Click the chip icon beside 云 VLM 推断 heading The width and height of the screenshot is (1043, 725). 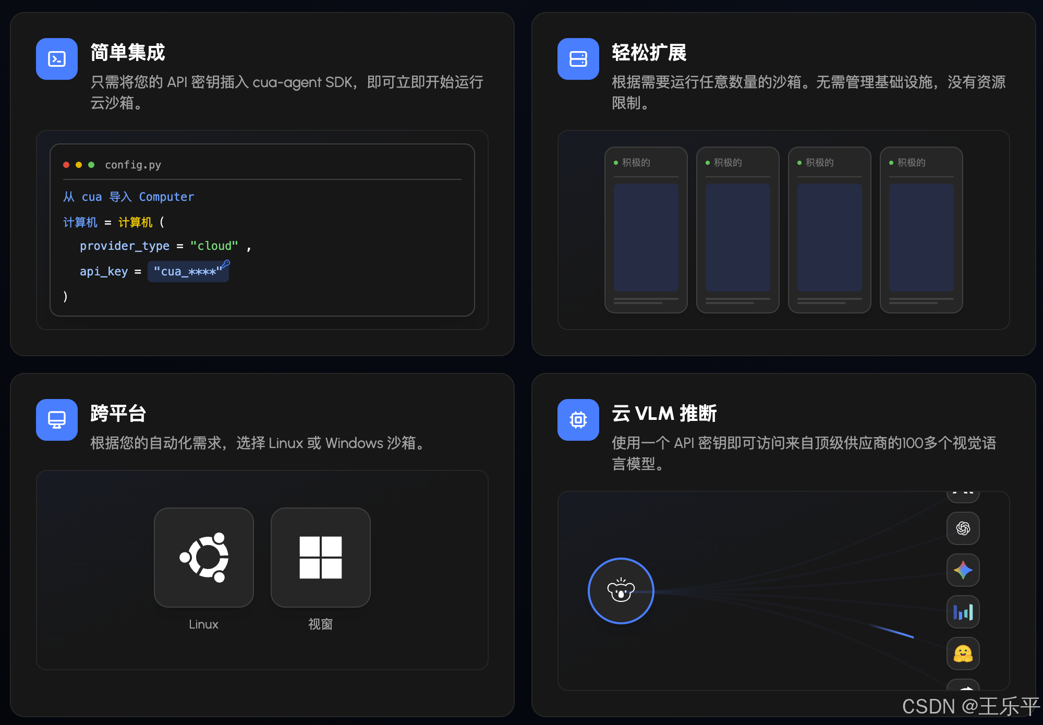coord(577,420)
